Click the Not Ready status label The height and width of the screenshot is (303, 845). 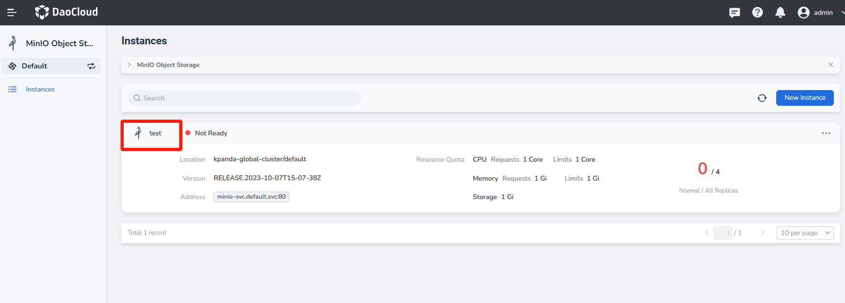coord(211,133)
